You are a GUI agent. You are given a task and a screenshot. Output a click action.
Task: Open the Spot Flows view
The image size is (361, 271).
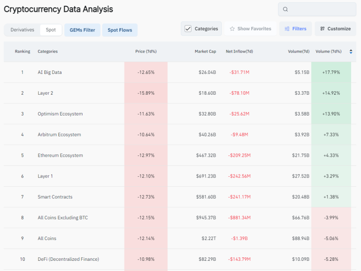click(120, 30)
